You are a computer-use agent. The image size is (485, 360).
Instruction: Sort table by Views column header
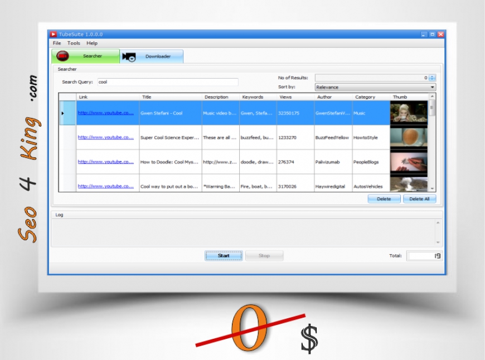coord(295,97)
